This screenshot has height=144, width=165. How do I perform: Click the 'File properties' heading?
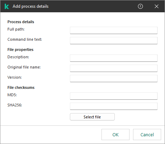pyautogui.click(x=20, y=50)
